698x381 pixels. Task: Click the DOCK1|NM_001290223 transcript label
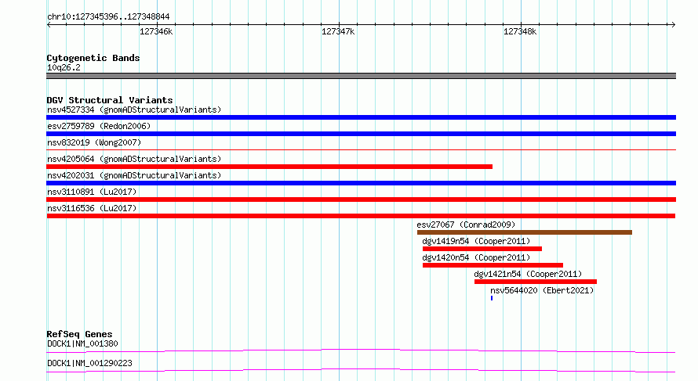pyautogui.click(x=89, y=363)
